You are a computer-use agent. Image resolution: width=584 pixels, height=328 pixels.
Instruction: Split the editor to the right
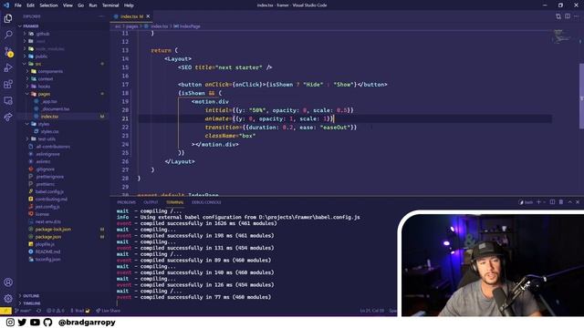pos(568,16)
